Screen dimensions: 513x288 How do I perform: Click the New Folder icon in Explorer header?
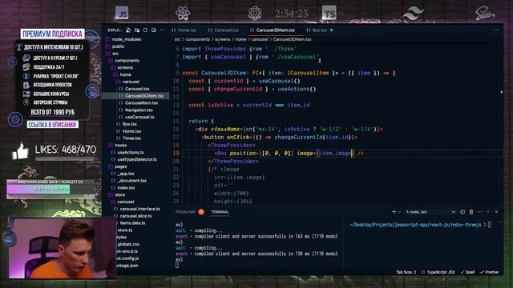137,30
